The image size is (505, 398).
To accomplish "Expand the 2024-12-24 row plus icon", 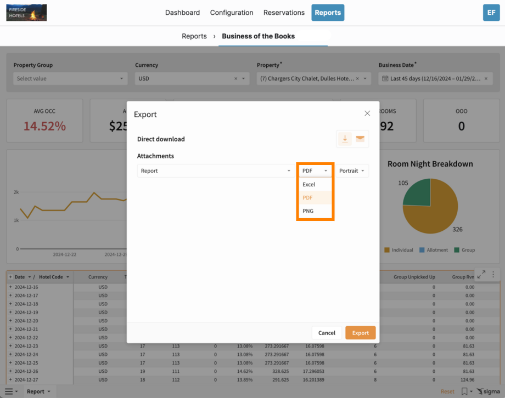I will [x=10, y=354].
